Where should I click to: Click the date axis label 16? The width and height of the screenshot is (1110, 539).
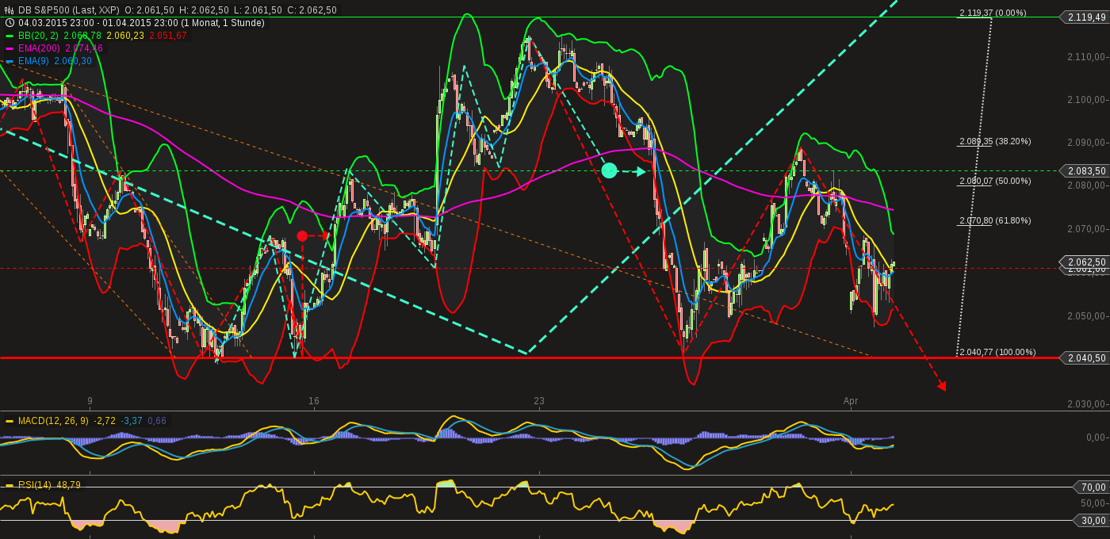pyautogui.click(x=314, y=401)
